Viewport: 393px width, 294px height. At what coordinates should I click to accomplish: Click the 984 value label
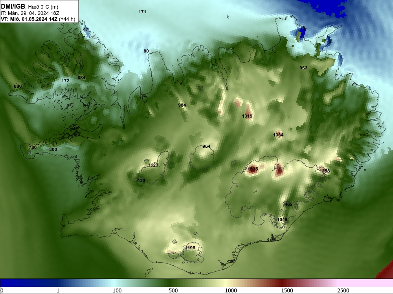[182, 105]
